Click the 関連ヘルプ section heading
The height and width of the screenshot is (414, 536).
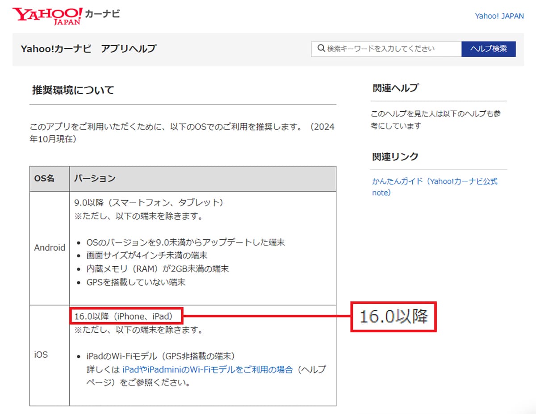395,88
